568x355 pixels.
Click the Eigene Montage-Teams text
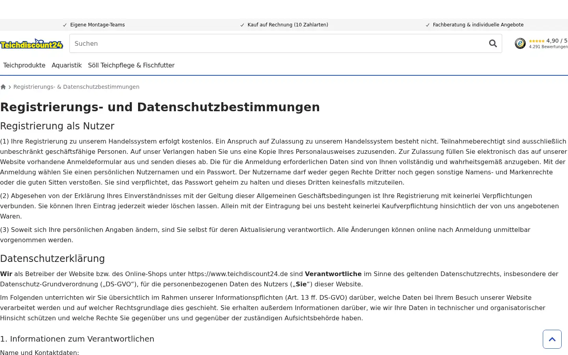point(97,25)
